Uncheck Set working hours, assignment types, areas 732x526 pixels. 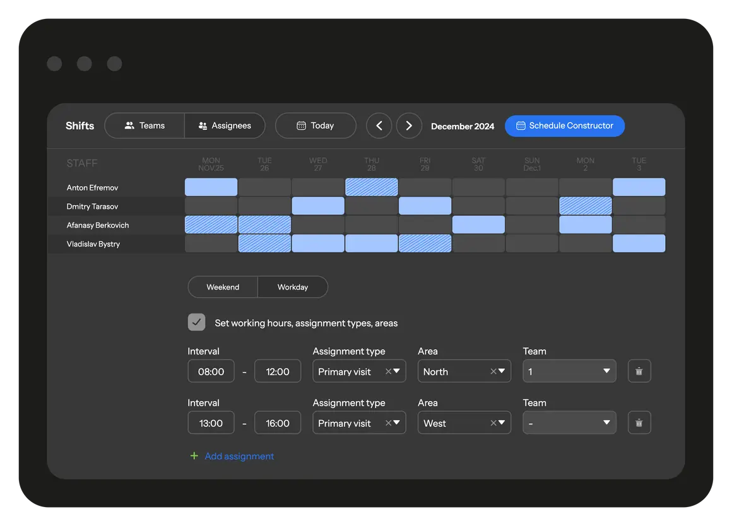click(196, 322)
